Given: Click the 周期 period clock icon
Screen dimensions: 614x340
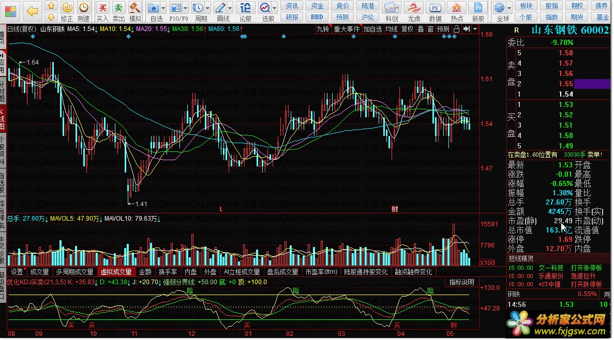Looking at the screenshot, I should tap(199, 11).
